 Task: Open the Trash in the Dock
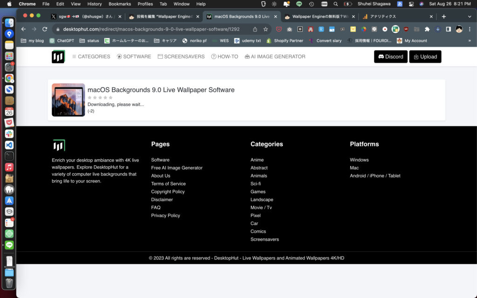9,283
